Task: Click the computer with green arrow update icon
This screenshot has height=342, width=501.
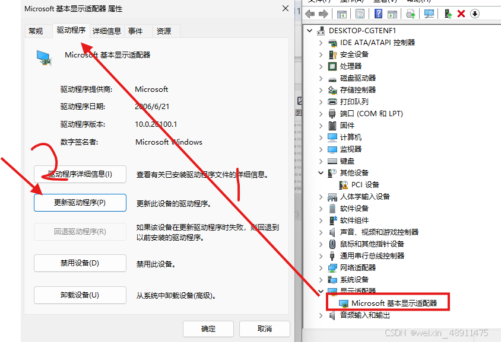Action: coord(448,14)
